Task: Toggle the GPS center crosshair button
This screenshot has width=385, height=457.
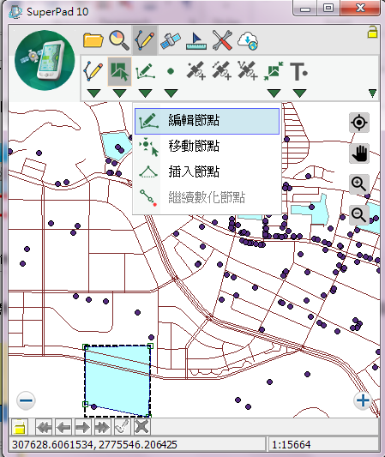Action: 359,123
